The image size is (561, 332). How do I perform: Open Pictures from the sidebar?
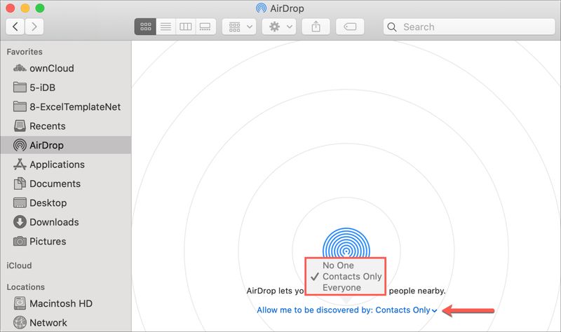click(66, 242)
